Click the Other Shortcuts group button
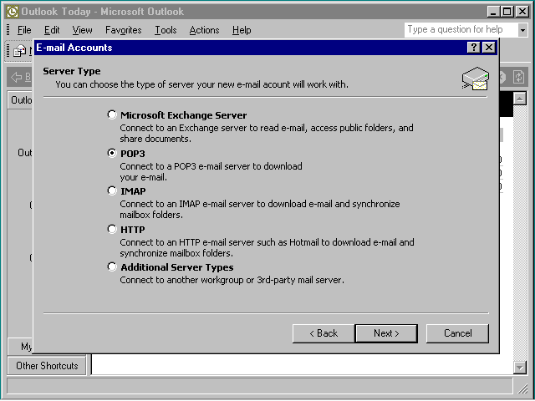Viewport: 535px width, 401px height. tap(47, 366)
